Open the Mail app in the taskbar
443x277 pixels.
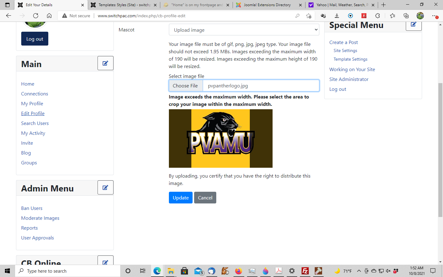point(198,271)
